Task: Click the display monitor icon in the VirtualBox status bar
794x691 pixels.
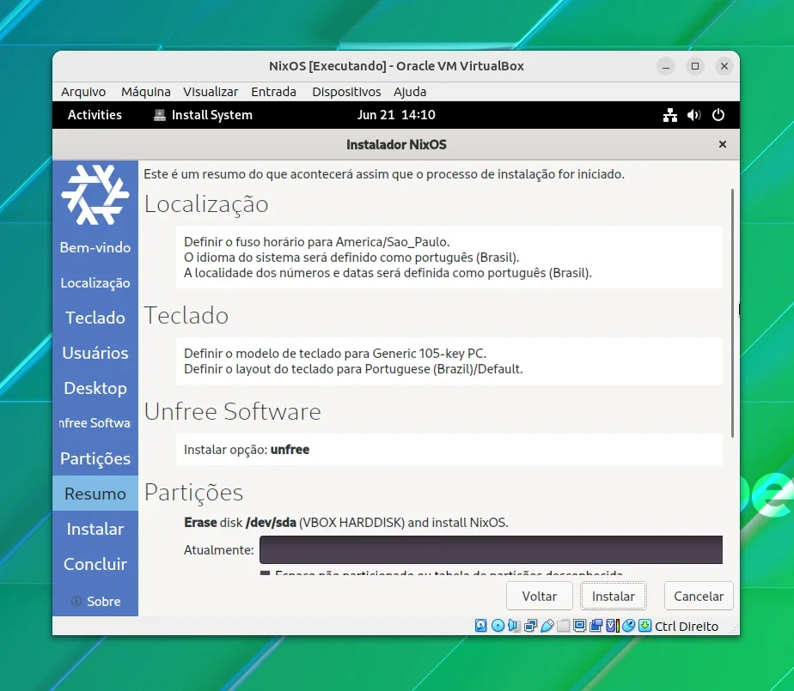Action: [579, 626]
